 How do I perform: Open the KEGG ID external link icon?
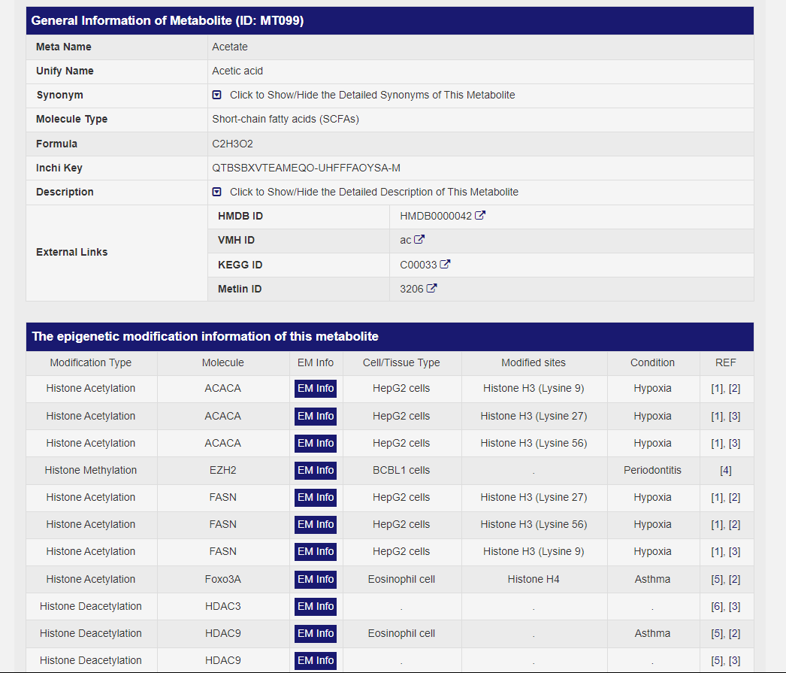(x=446, y=265)
